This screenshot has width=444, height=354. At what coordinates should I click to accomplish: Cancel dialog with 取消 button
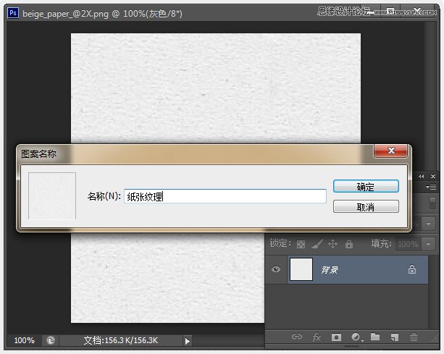tap(366, 207)
